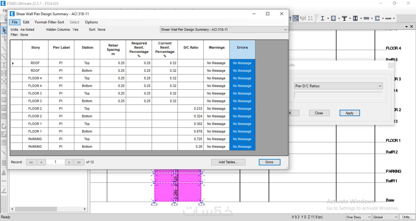Click the right scroll arrow in left panel
Screen dimensions: 416x221
coord(84,209)
